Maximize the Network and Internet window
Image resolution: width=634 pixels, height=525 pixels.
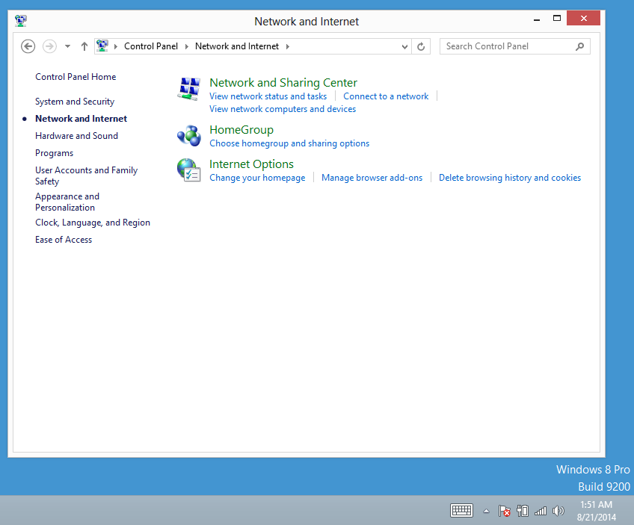557,18
